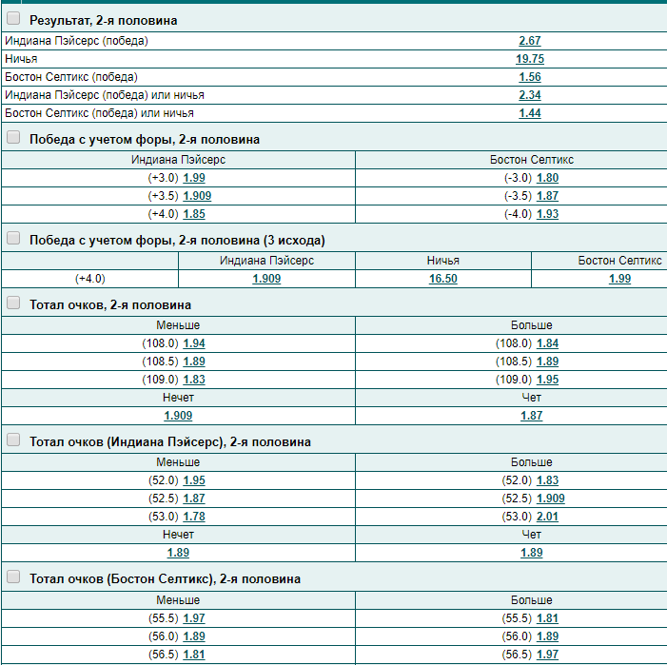Pick Индиана handicap (+3.5) odds 1.909

[x=197, y=196]
